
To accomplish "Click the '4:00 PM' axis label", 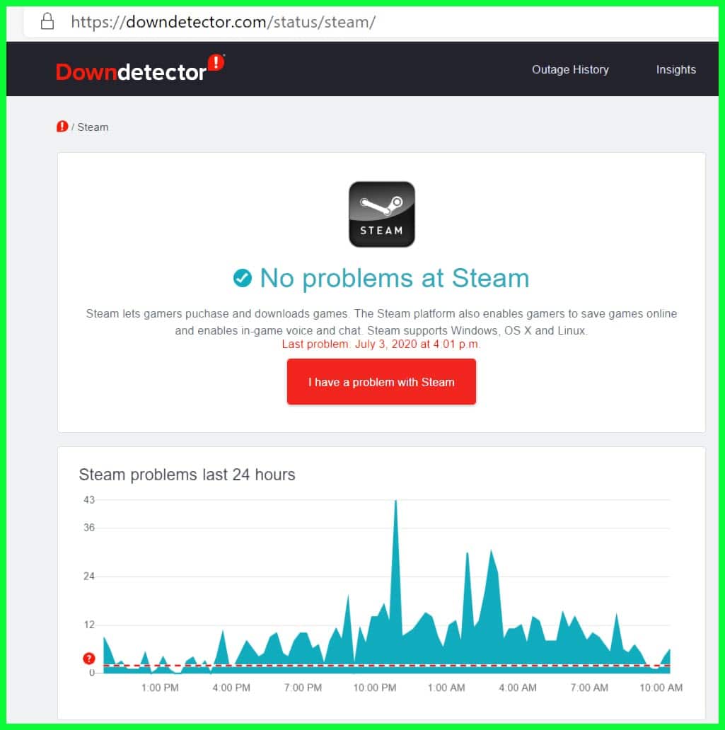I will click(231, 688).
